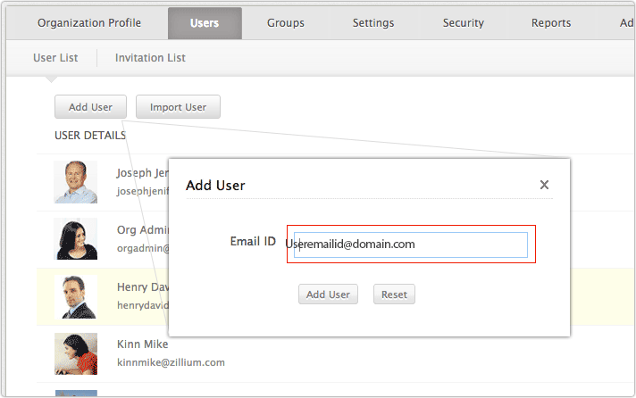The width and height of the screenshot is (636, 398).
Task: Open the Settings tab
Action: (x=373, y=23)
